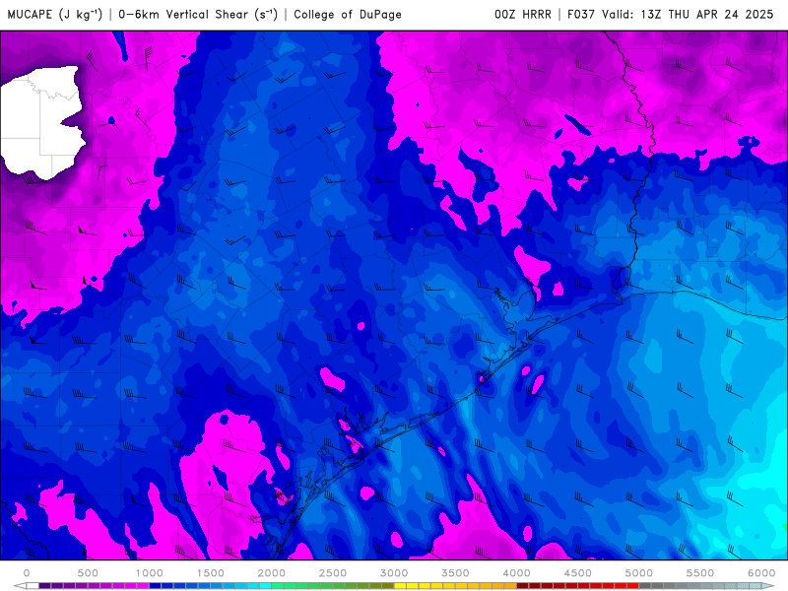Image resolution: width=788 pixels, height=591 pixels.
Task: Click the 00Z HRRR model run label
Action: coord(523,15)
